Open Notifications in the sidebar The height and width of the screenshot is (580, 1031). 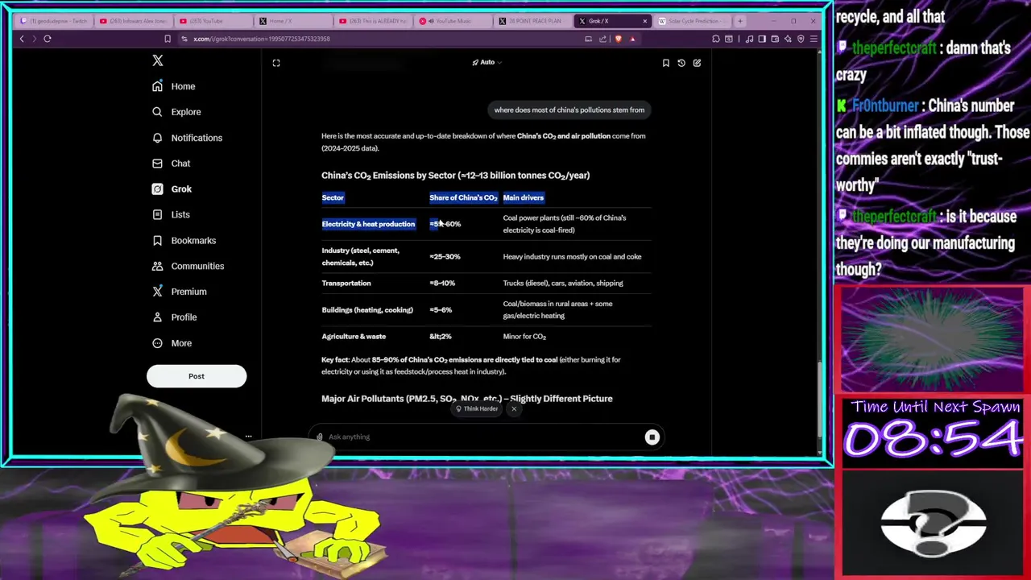point(187,138)
